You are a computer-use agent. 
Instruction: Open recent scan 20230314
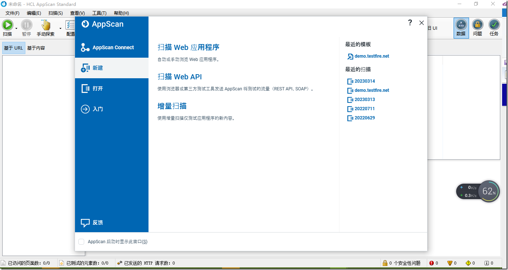pos(365,81)
